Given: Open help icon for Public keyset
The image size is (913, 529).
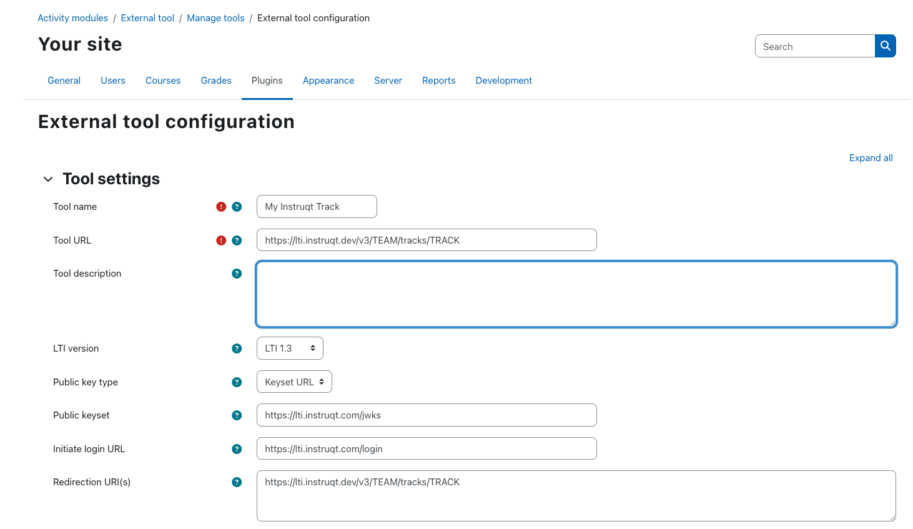Looking at the screenshot, I should pos(237,415).
